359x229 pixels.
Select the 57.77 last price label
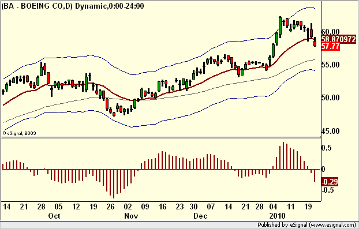click(x=330, y=47)
